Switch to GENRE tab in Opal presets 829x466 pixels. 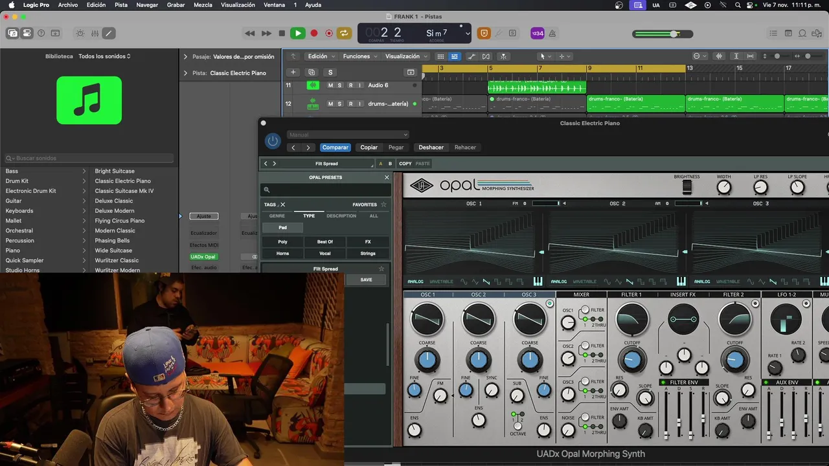(x=277, y=216)
